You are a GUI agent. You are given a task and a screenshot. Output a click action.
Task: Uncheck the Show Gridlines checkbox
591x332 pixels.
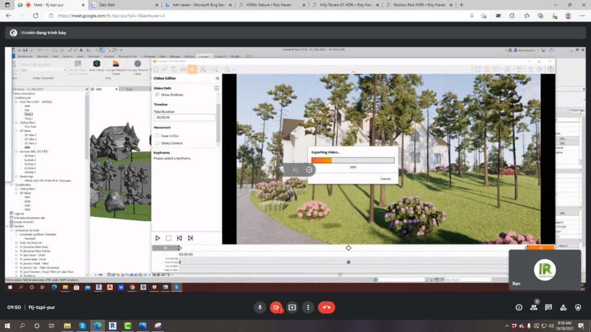pyautogui.click(x=157, y=95)
